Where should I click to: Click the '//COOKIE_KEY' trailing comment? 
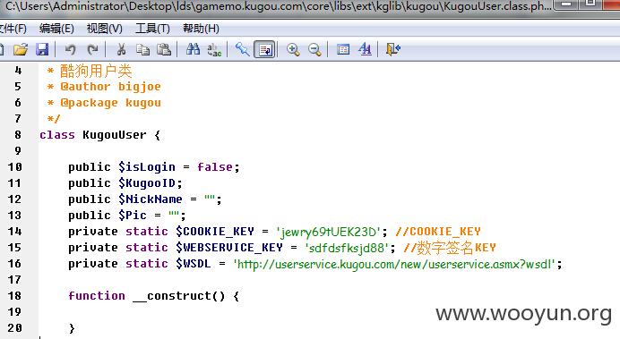click(438, 232)
